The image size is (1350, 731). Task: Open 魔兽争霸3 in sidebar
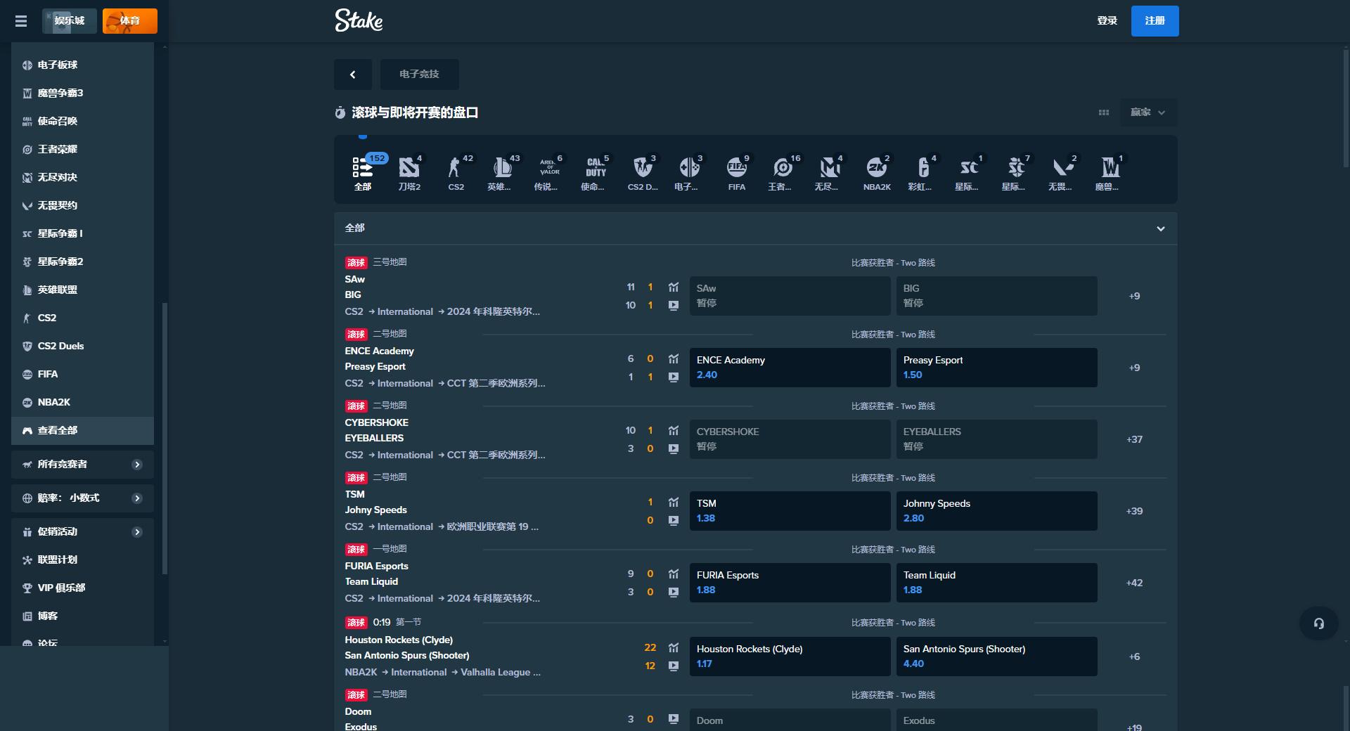tap(82, 93)
